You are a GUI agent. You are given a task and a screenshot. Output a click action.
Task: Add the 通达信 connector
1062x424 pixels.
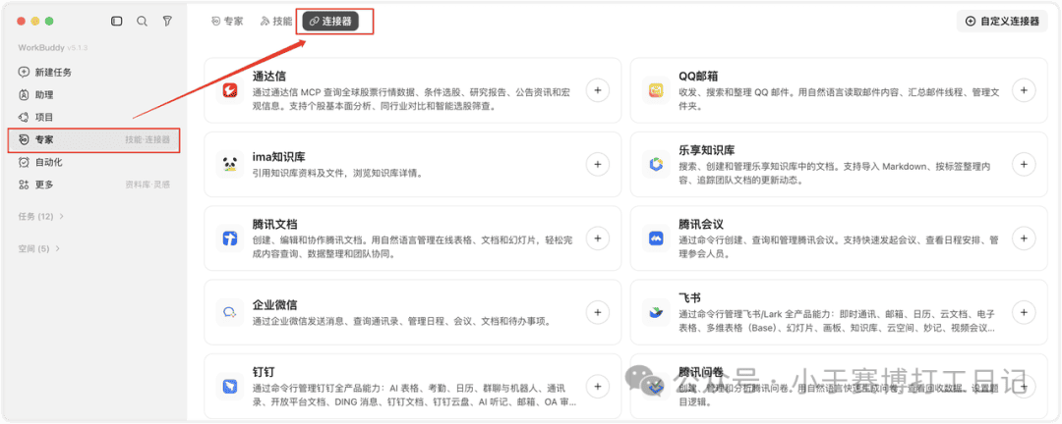[598, 90]
